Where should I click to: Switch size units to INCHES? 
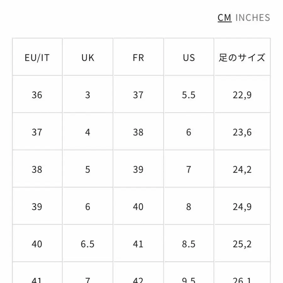tap(252, 18)
